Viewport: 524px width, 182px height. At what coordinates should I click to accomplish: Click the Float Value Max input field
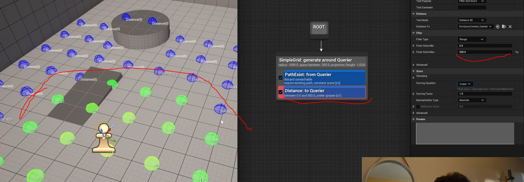point(484,52)
